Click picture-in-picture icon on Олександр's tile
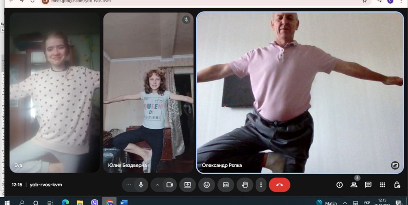This screenshot has width=408, height=205. [395, 165]
